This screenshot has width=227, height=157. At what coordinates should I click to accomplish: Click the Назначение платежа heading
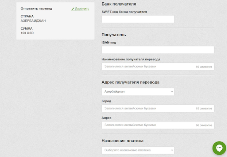click(x=122, y=141)
